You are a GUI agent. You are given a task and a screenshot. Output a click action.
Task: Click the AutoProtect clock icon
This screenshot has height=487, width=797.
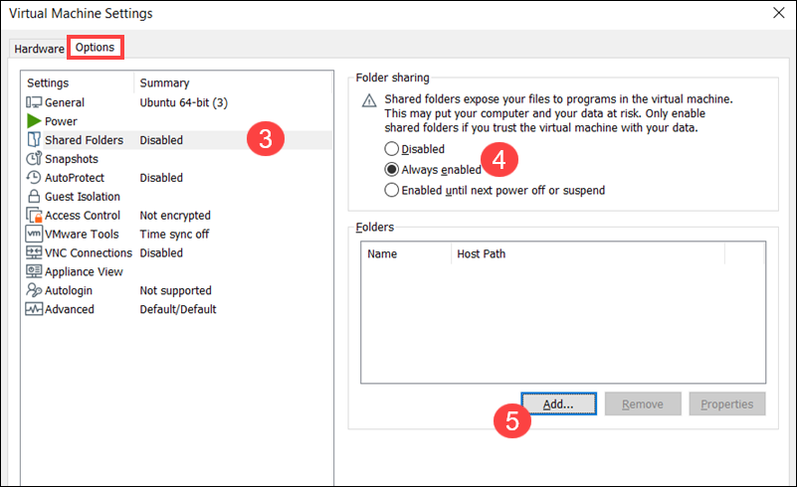tap(34, 178)
